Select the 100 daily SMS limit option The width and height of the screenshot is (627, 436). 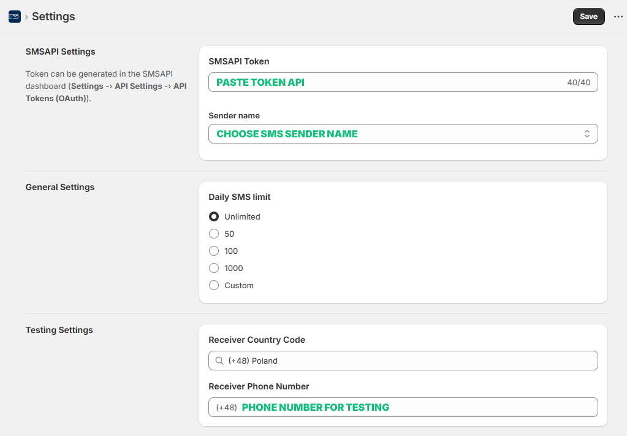pyautogui.click(x=214, y=251)
